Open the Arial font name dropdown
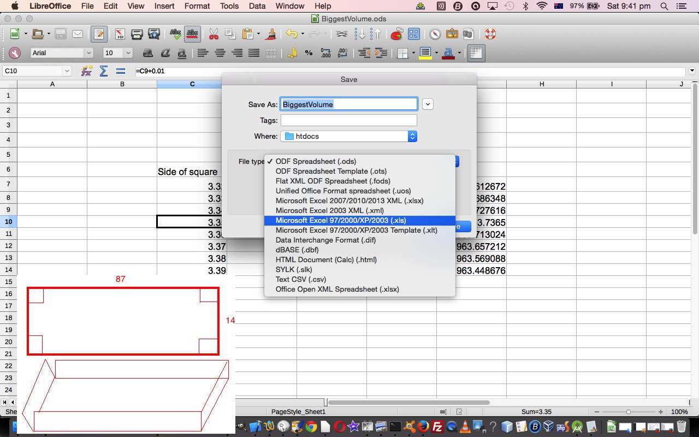699x437 pixels. coord(88,53)
